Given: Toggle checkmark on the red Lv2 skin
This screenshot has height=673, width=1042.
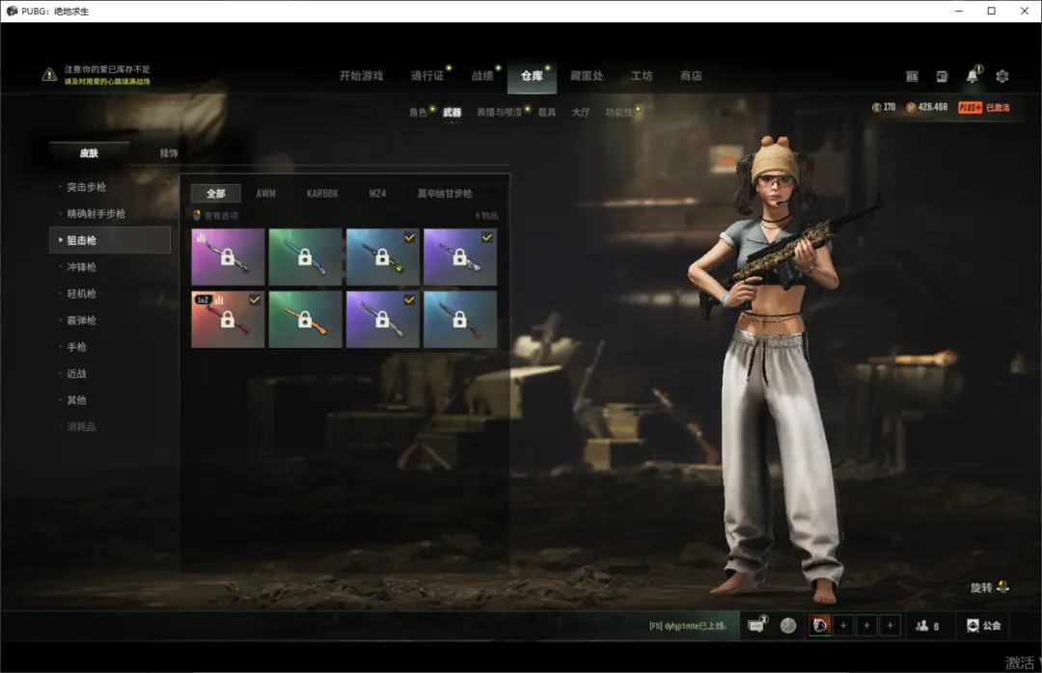Looking at the screenshot, I should [x=255, y=300].
